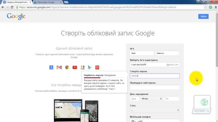
Task: Close the first tab 'Створіть обліковий запис'
Action: [30, 2]
